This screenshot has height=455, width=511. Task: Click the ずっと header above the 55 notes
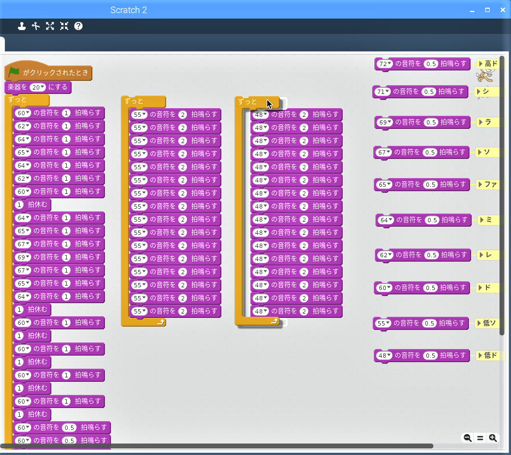point(143,101)
